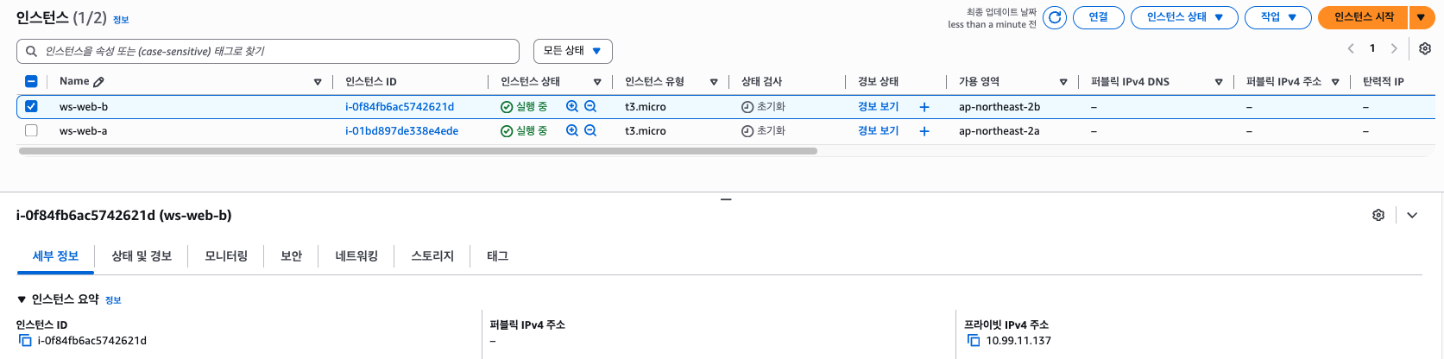Open instance link i-01bd897de338e4ede
Screen dimensions: 1444x359
[401, 131]
